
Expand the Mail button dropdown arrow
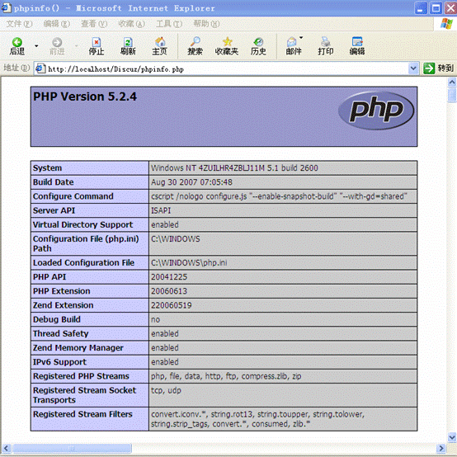(x=301, y=38)
